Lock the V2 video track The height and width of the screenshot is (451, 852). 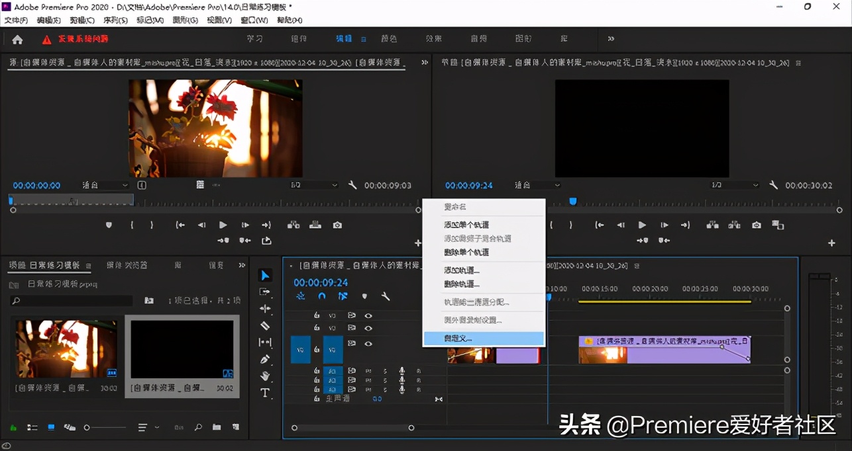point(317,327)
